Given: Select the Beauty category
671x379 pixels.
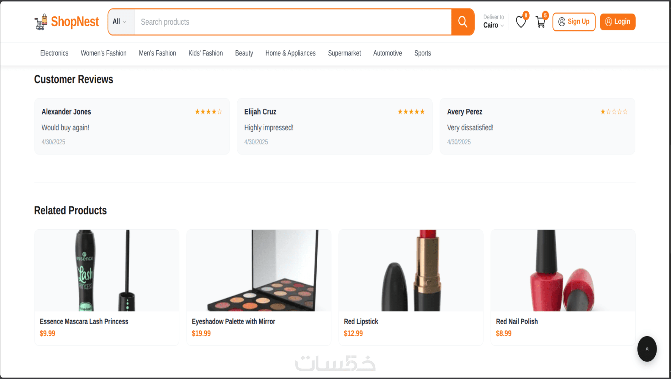Looking at the screenshot, I should [244, 53].
